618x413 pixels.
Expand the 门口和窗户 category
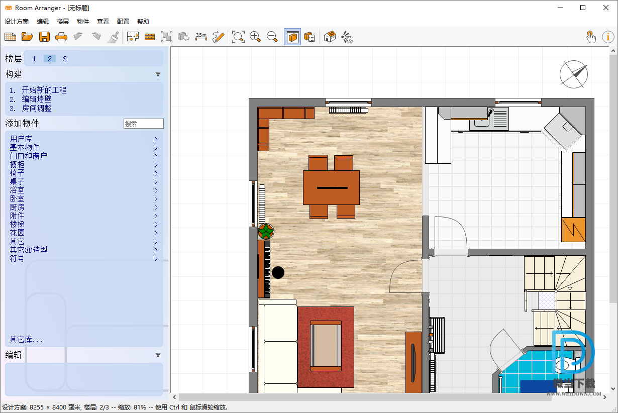(x=84, y=156)
